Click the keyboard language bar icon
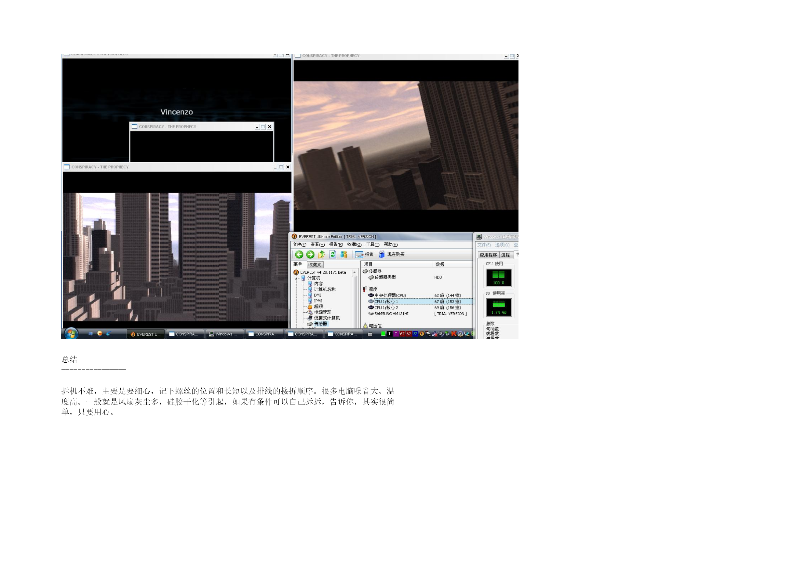This screenshot has height=570, width=807. [x=370, y=334]
